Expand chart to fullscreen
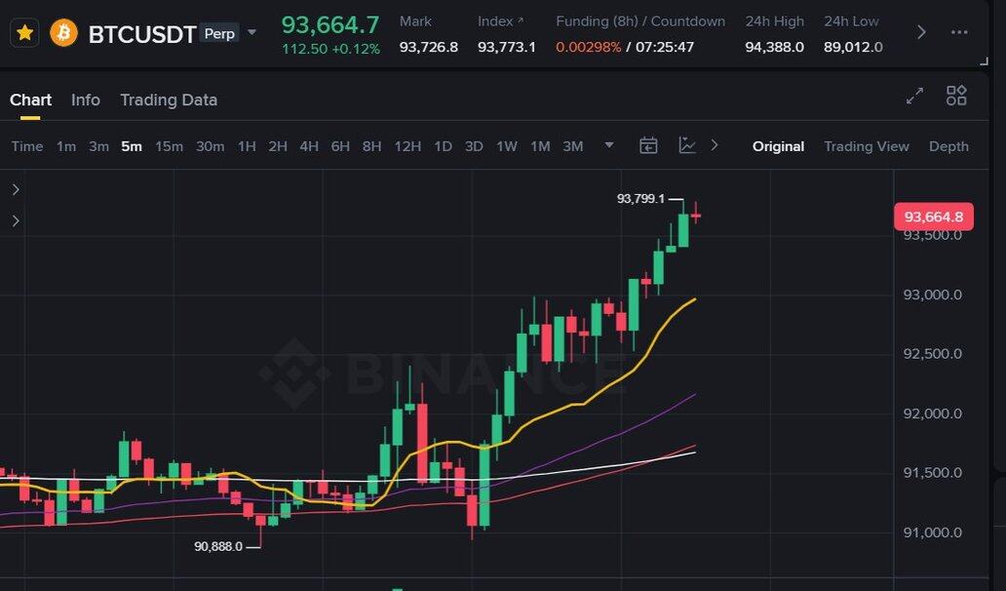This screenshot has height=591, width=1006. (914, 96)
